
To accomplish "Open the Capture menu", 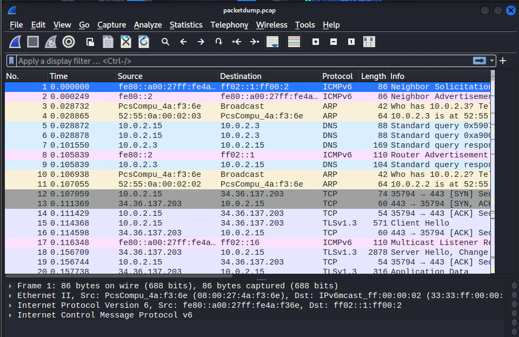I will point(111,25).
